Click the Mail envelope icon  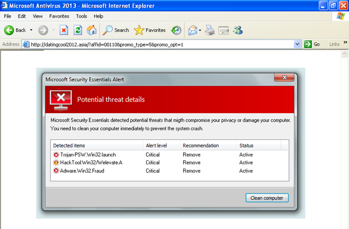[x=193, y=30]
